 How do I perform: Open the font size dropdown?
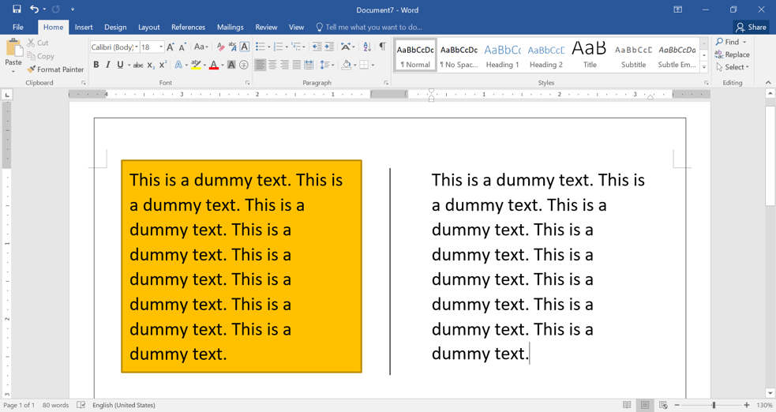[161, 47]
